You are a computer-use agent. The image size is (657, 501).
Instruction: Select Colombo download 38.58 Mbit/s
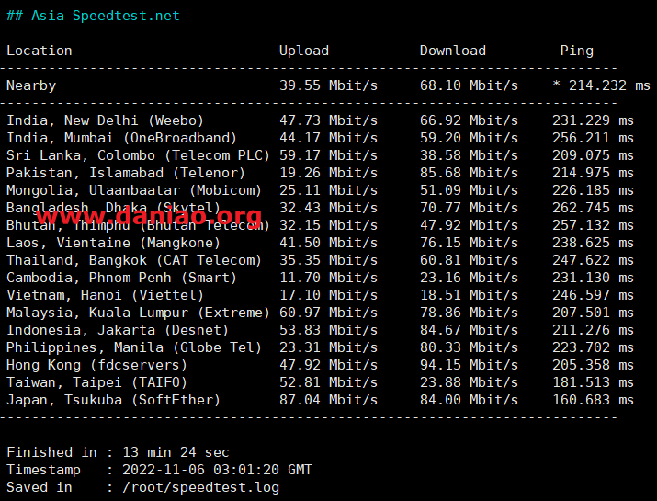[x=469, y=155]
